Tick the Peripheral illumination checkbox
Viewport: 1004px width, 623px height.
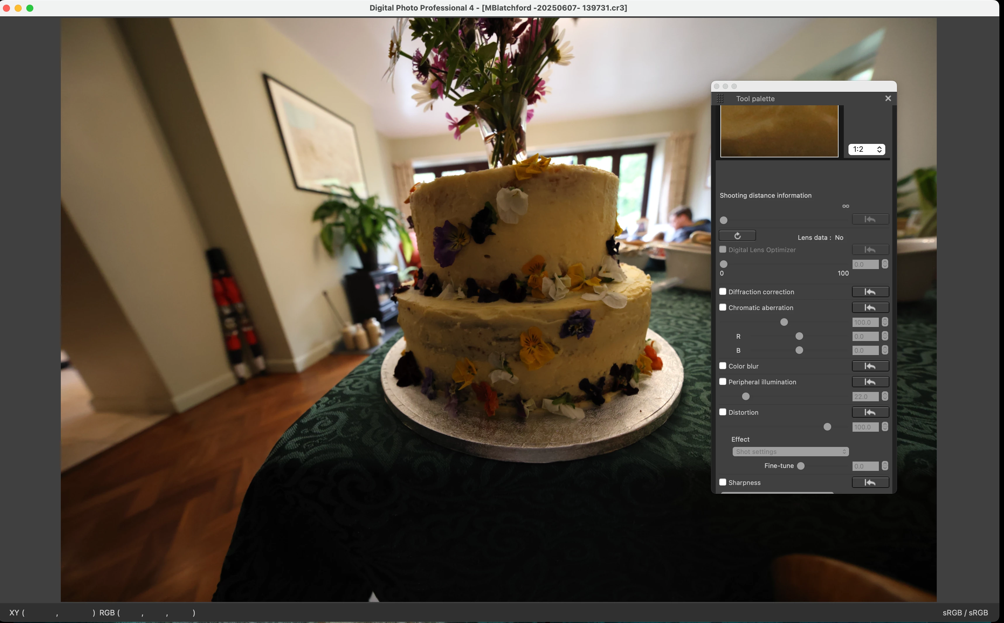(x=723, y=381)
